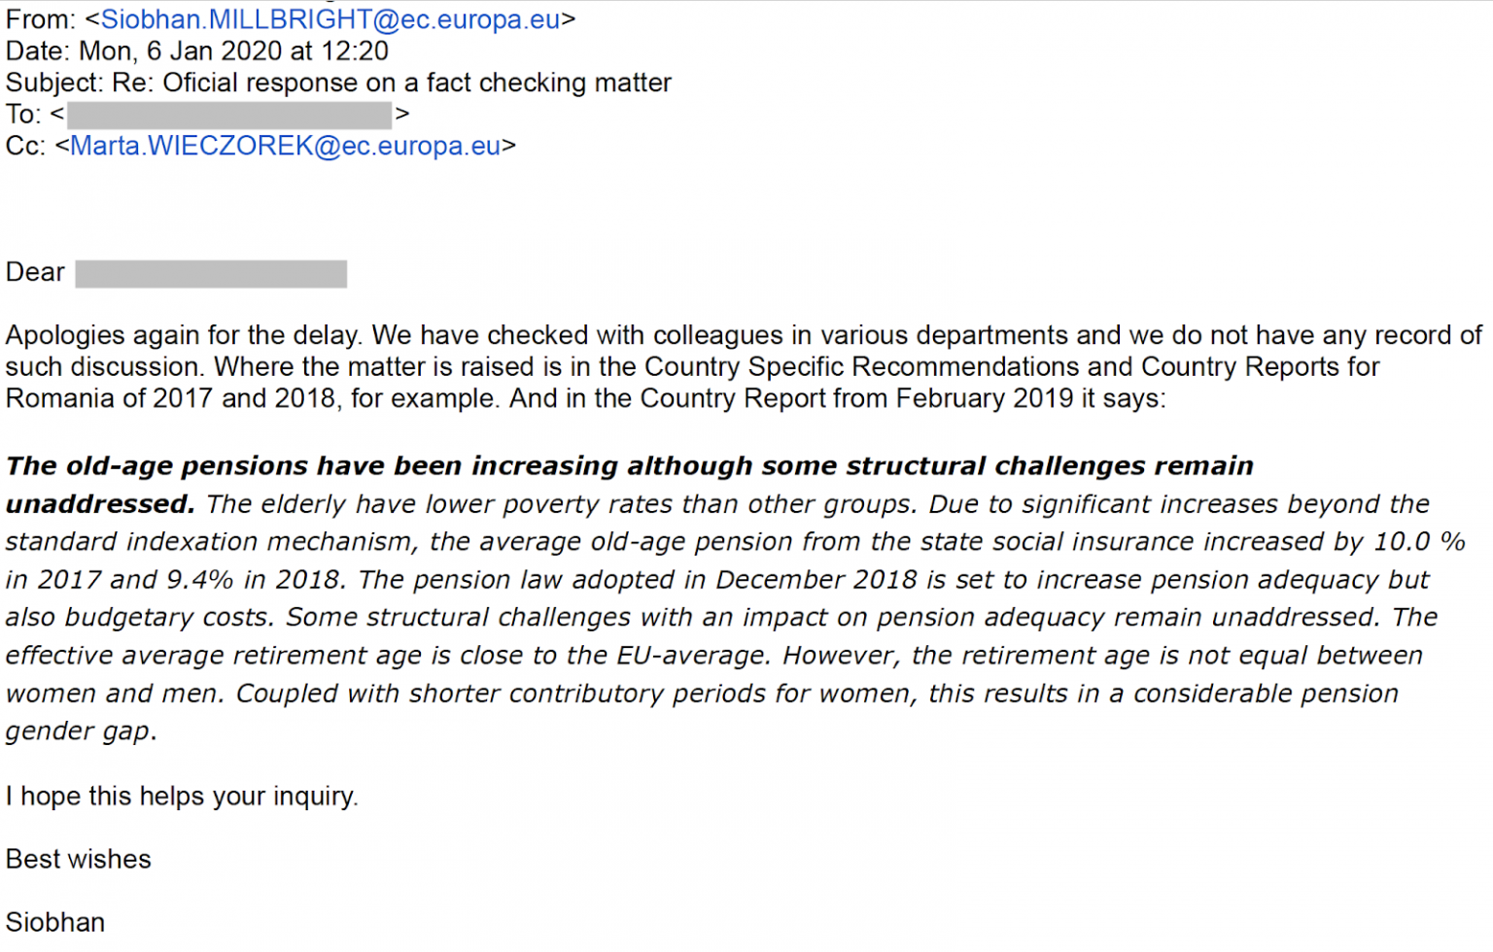Click the Siobhan.MILLBRIGHT sender email link
Viewport: 1493px width, 952px height.
click(330, 19)
